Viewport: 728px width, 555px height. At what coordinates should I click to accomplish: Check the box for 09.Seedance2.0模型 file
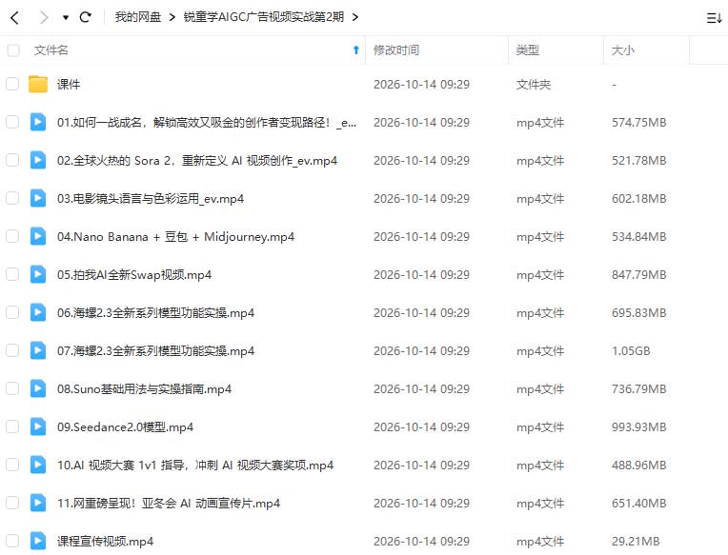tap(12, 426)
